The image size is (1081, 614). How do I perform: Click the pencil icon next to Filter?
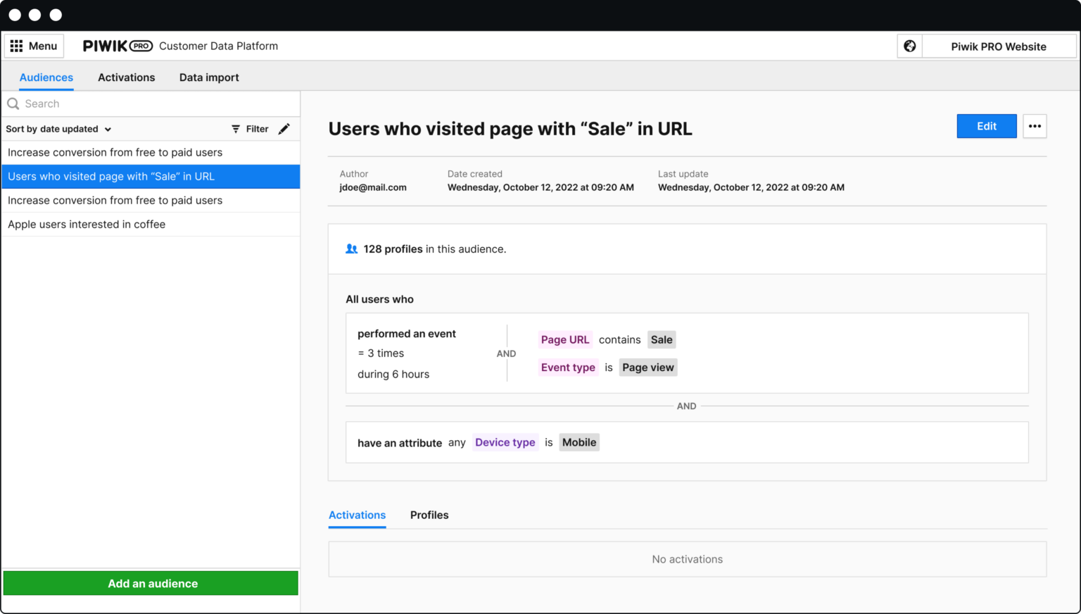(284, 129)
